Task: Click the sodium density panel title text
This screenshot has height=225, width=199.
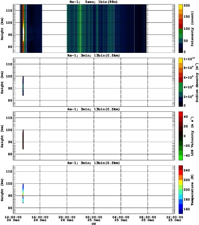Action: tap(93, 55)
